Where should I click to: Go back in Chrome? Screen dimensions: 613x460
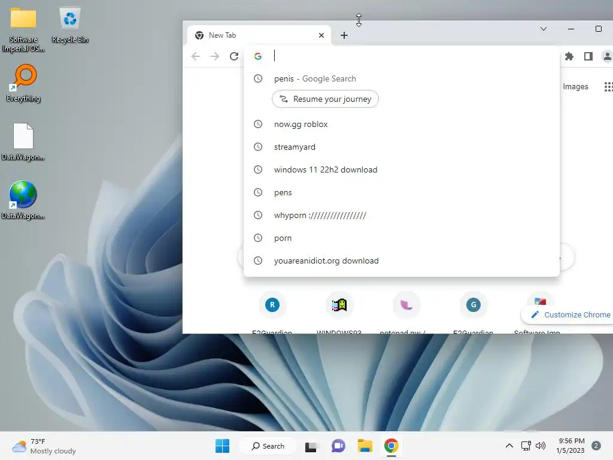point(196,56)
